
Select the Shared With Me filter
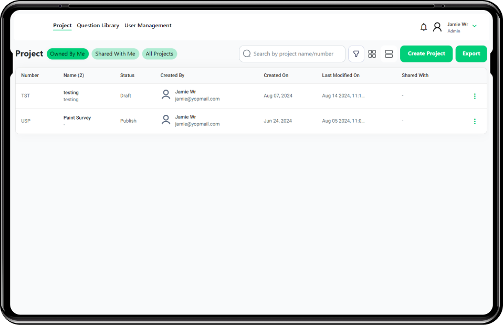tap(115, 54)
